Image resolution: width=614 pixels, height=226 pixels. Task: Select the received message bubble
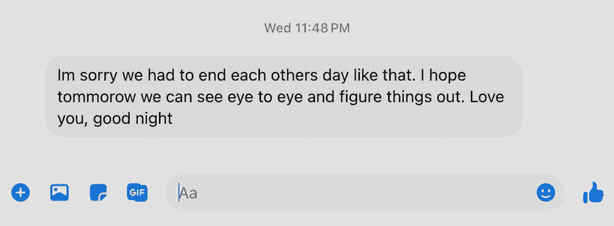(284, 96)
